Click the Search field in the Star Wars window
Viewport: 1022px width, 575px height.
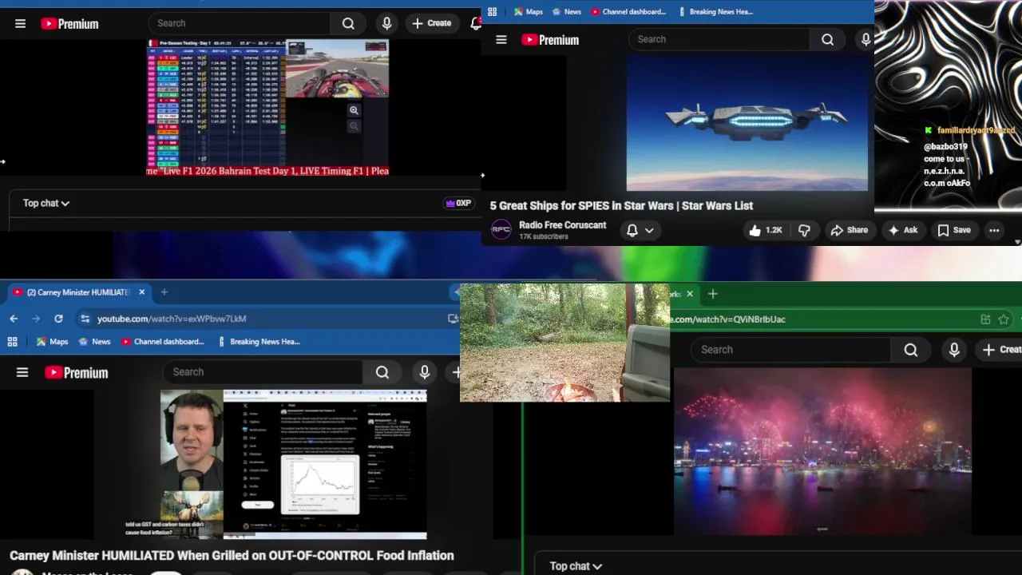[719, 39]
